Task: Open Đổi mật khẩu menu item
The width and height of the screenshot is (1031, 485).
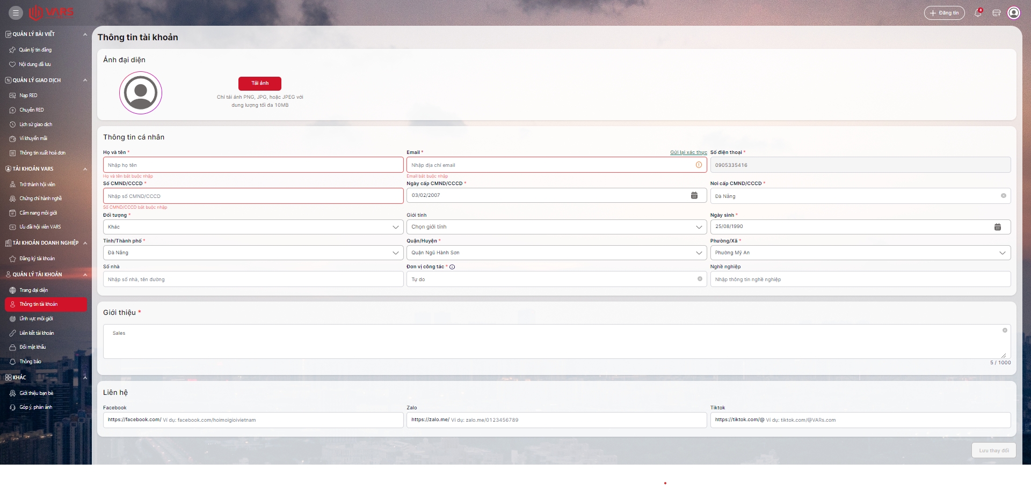Action: click(33, 347)
